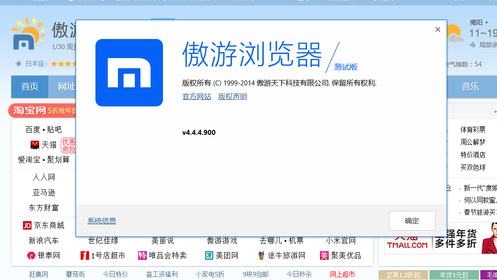Open the 人人网 link
The height and width of the screenshot is (280, 497).
point(44,177)
